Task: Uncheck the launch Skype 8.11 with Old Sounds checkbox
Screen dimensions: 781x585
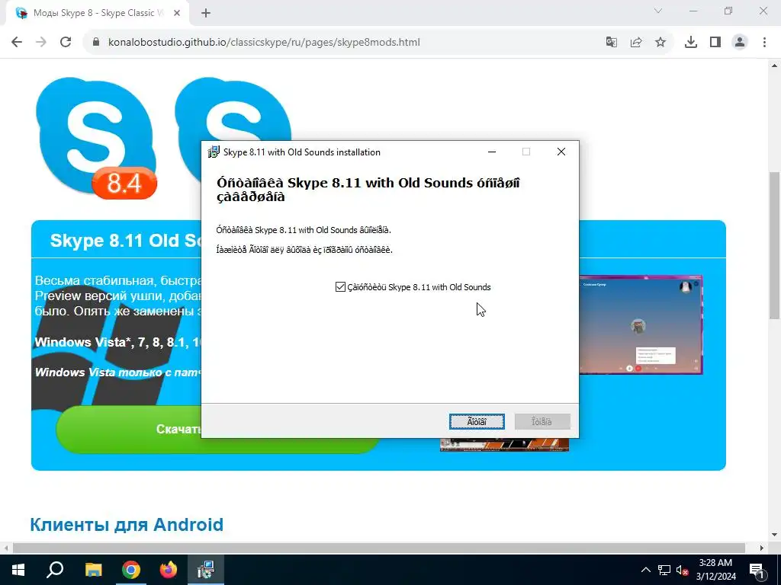Action: tap(340, 287)
